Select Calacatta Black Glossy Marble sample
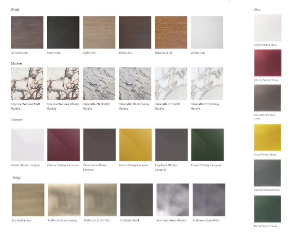Image resolution: width=303 pixels, height=232 pixels. (135, 84)
